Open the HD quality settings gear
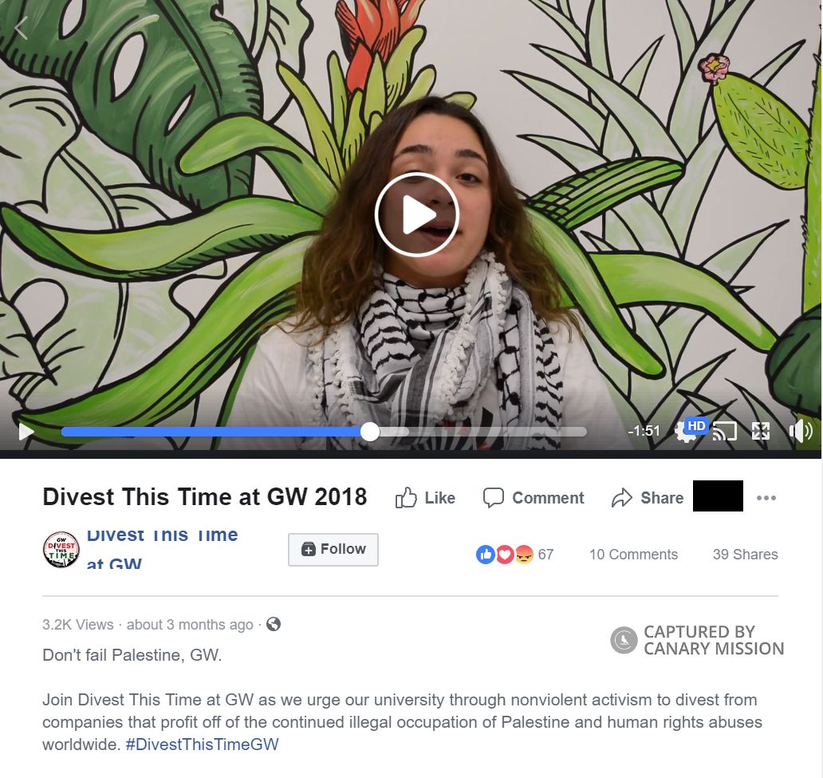The image size is (823, 778). 690,430
